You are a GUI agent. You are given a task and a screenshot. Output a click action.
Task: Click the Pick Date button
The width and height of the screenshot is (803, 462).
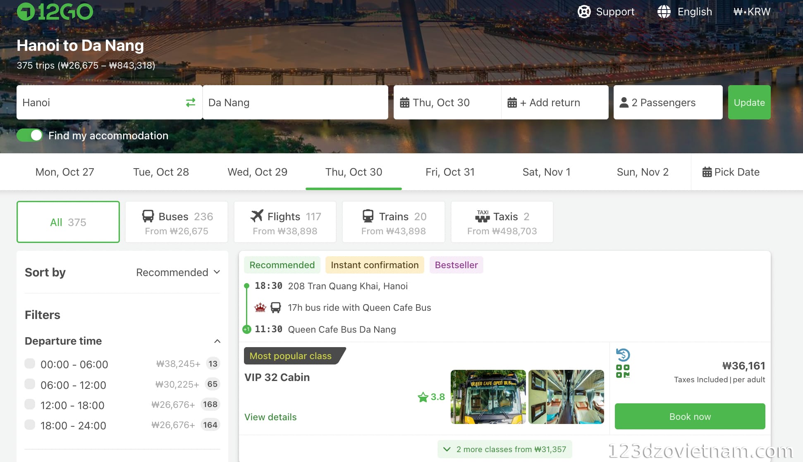(x=731, y=172)
